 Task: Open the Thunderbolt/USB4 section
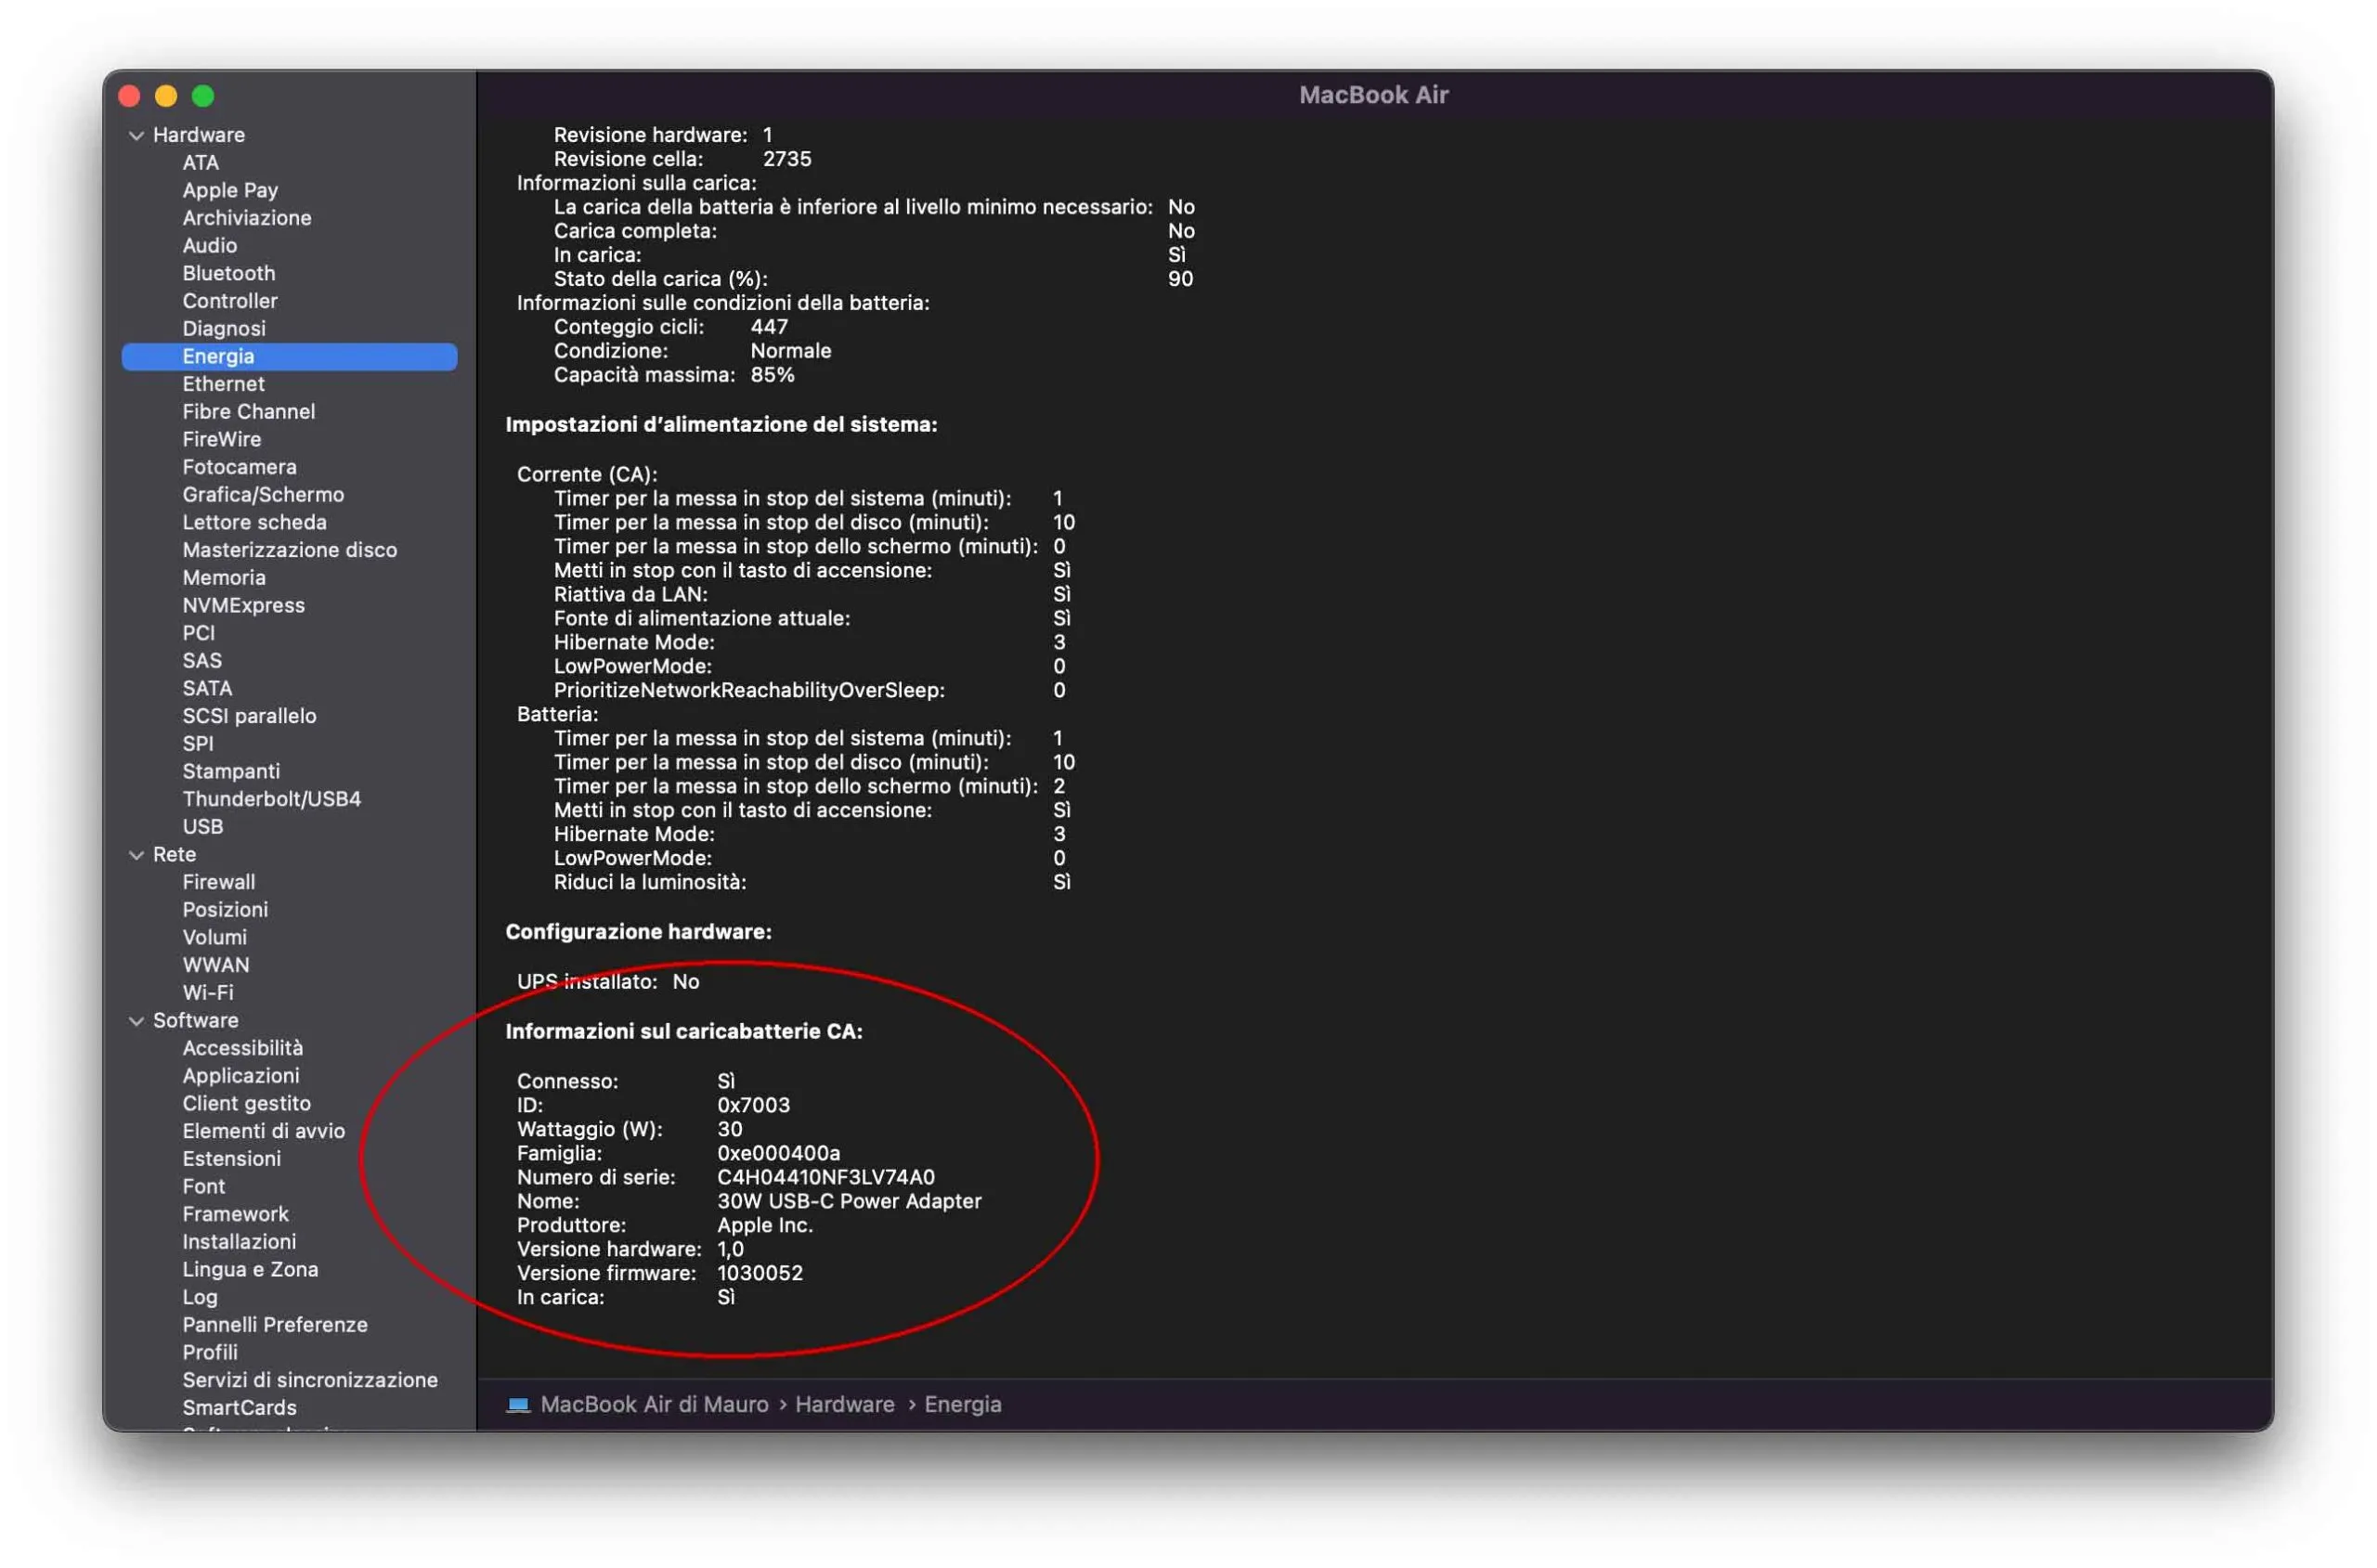point(271,798)
